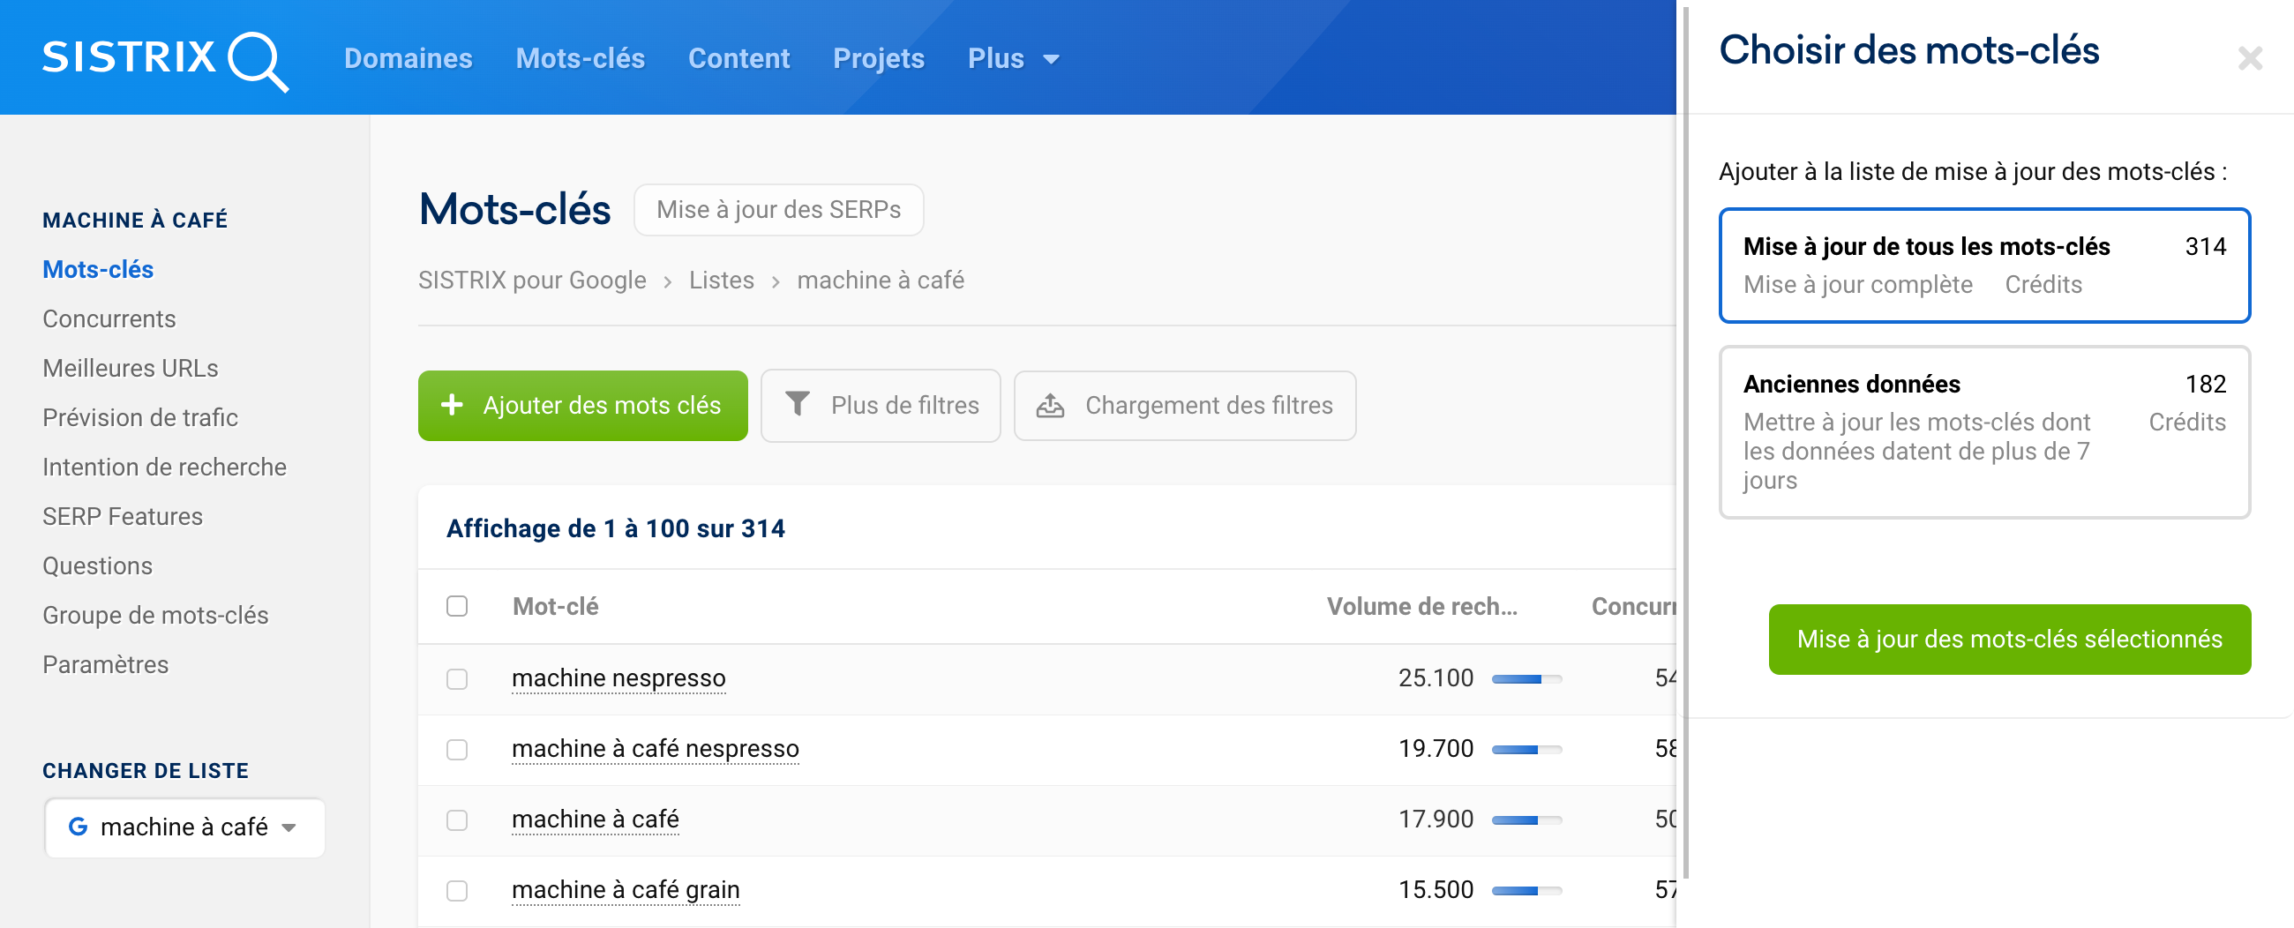Click volume bar for 19.700 row
This screenshot has height=928, width=2294.
tap(1526, 749)
